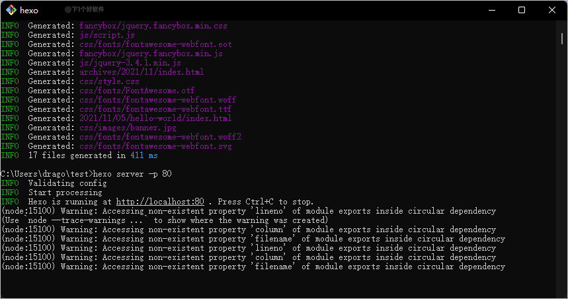568x299 pixels.
Task: Click the hello-world/index.html generated path
Action: coord(155,118)
